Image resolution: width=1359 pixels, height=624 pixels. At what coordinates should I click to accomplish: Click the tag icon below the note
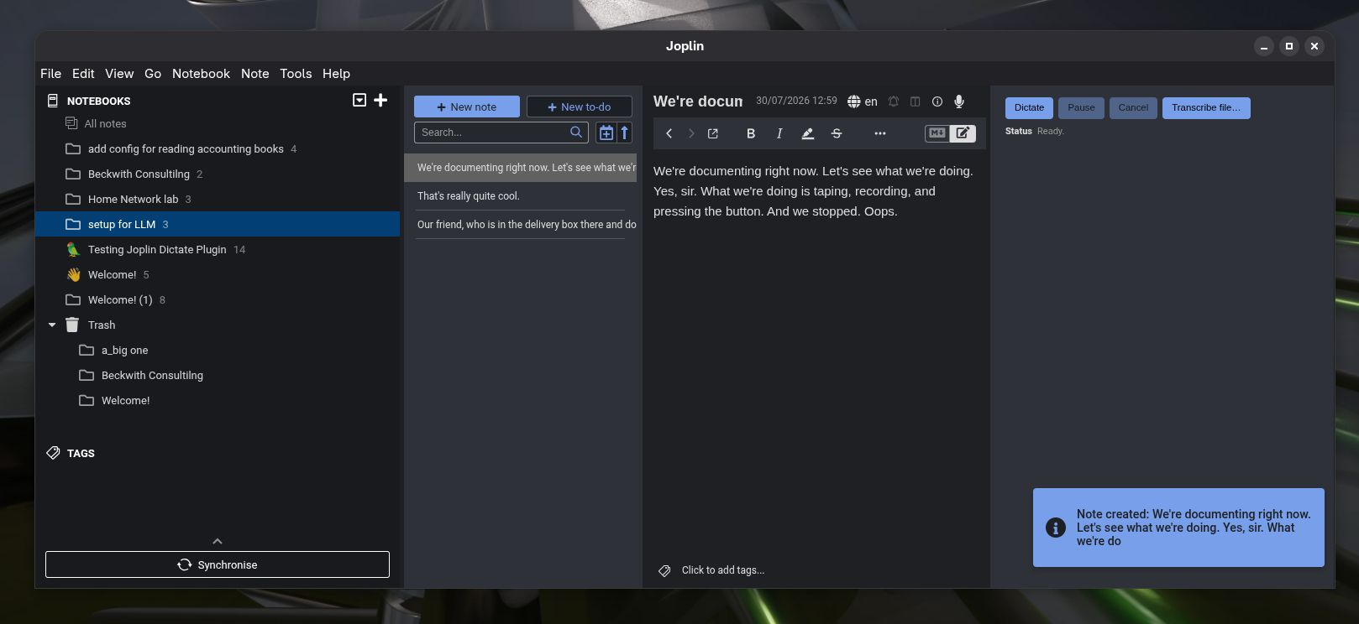pos(664,570)
